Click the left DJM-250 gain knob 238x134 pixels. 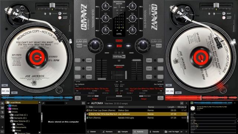[95, 46]
